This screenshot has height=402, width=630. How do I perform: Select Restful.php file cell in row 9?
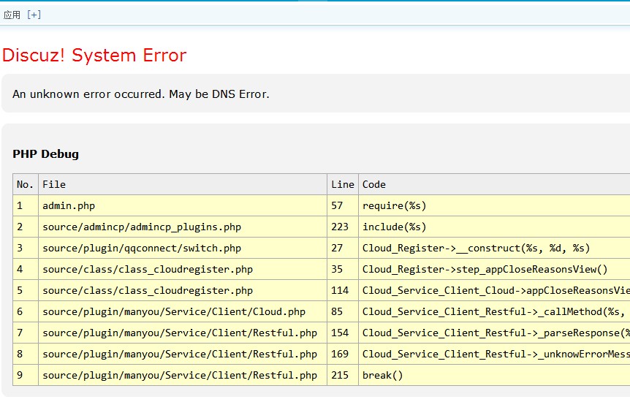click(x=183, y=375)
